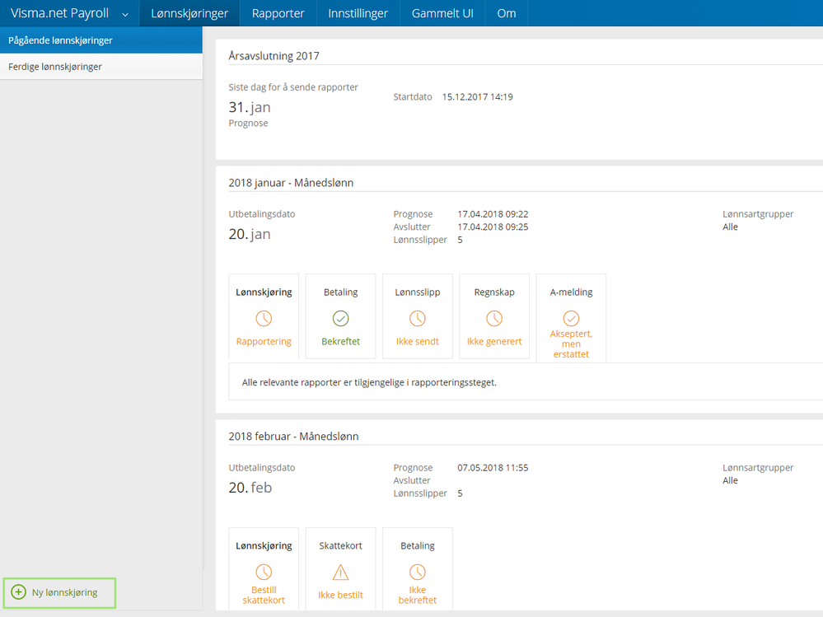Click Akseptert, men erstattet status text
The image size is (823, 617).
(571, 344)
